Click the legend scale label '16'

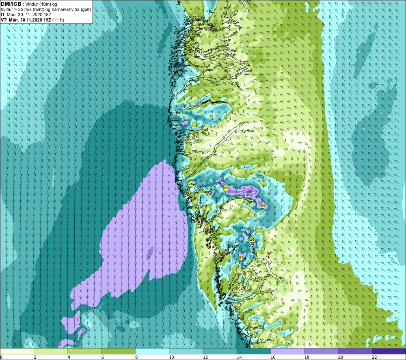[x=273, y=357]
